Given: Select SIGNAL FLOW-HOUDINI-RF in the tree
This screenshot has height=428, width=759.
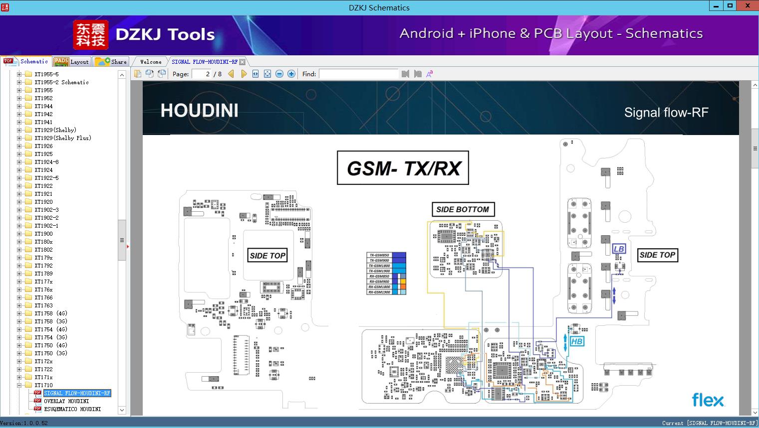Looking at the screenshot, I should point(77,393).
